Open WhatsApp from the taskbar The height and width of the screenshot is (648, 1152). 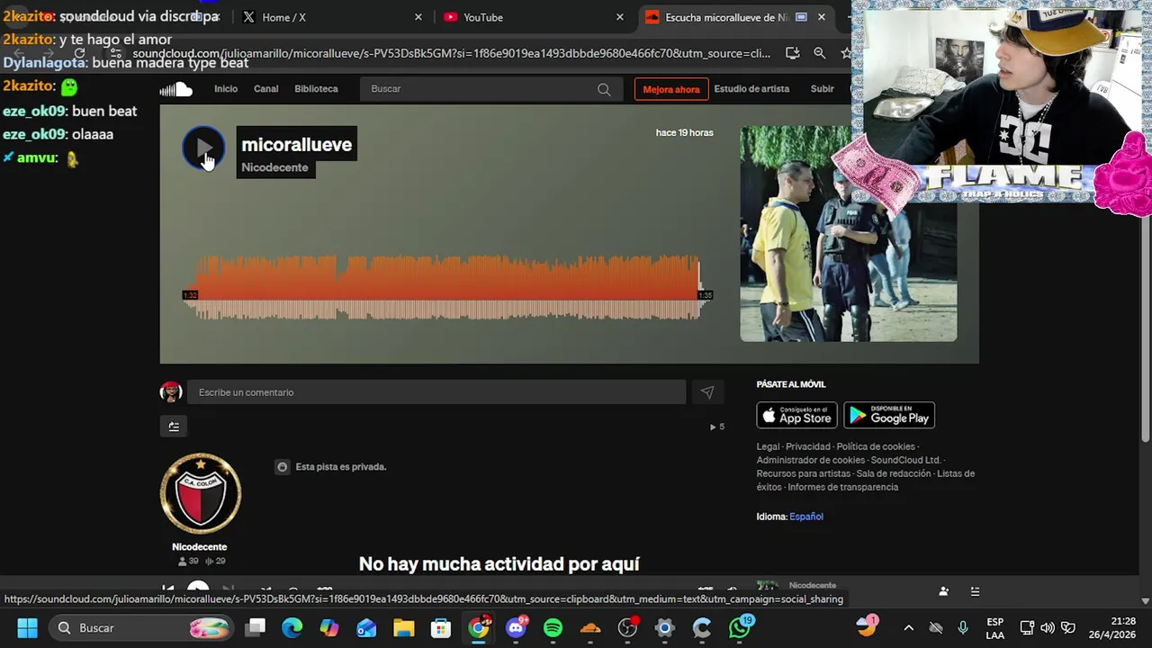[x=739, y=627]
